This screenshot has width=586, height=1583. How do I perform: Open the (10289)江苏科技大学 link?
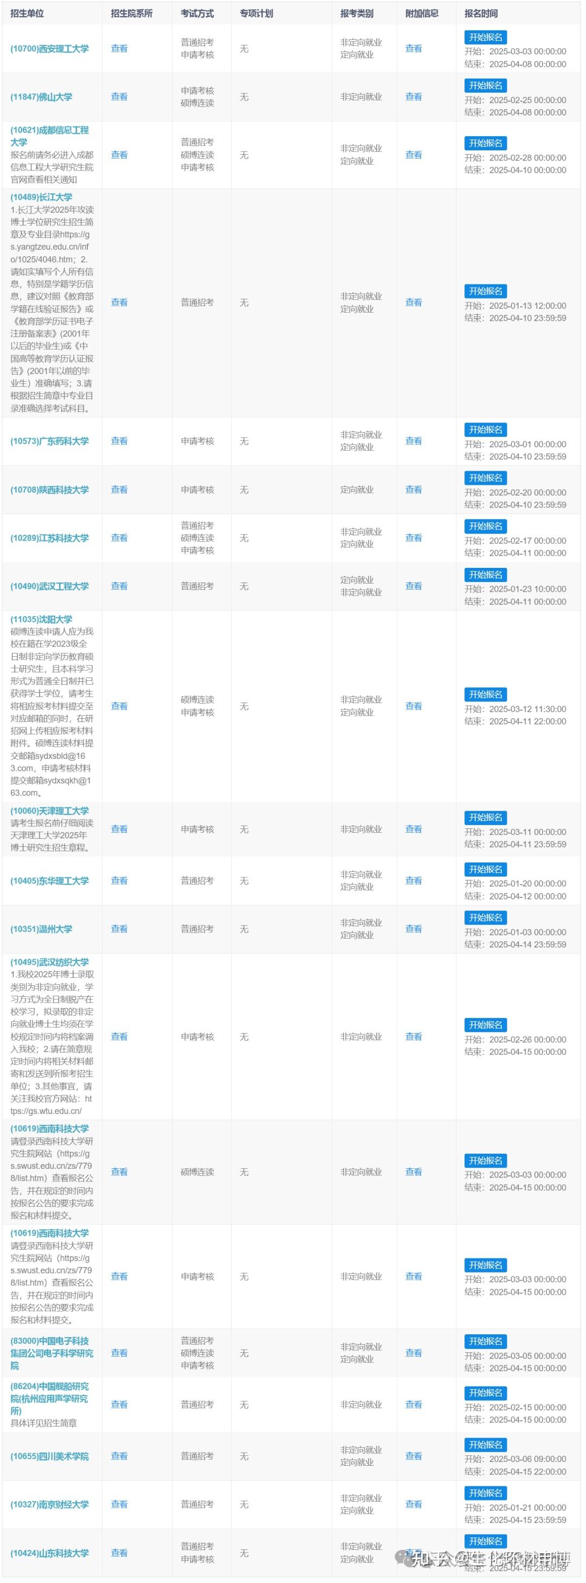[x=50, y=537]
